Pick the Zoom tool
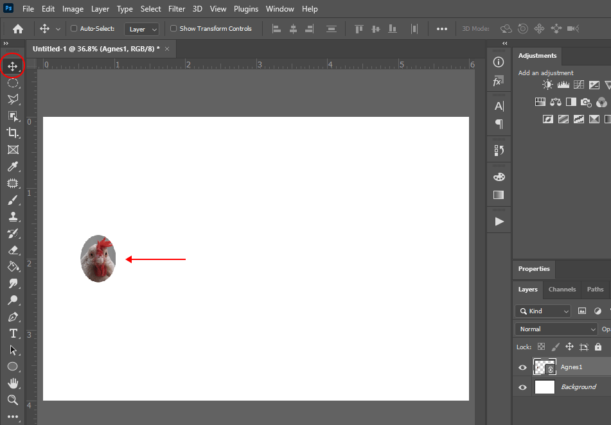 pos(13,400)
